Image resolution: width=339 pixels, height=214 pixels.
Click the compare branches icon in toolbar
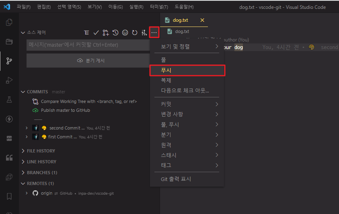click(106, 33)
